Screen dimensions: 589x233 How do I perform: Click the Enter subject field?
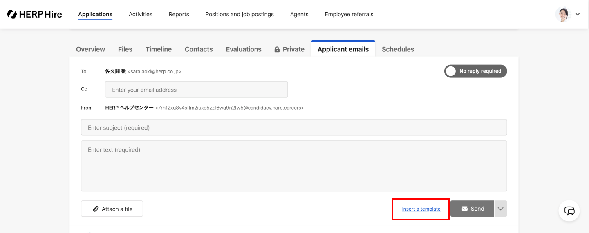click(x=294, y=127)
